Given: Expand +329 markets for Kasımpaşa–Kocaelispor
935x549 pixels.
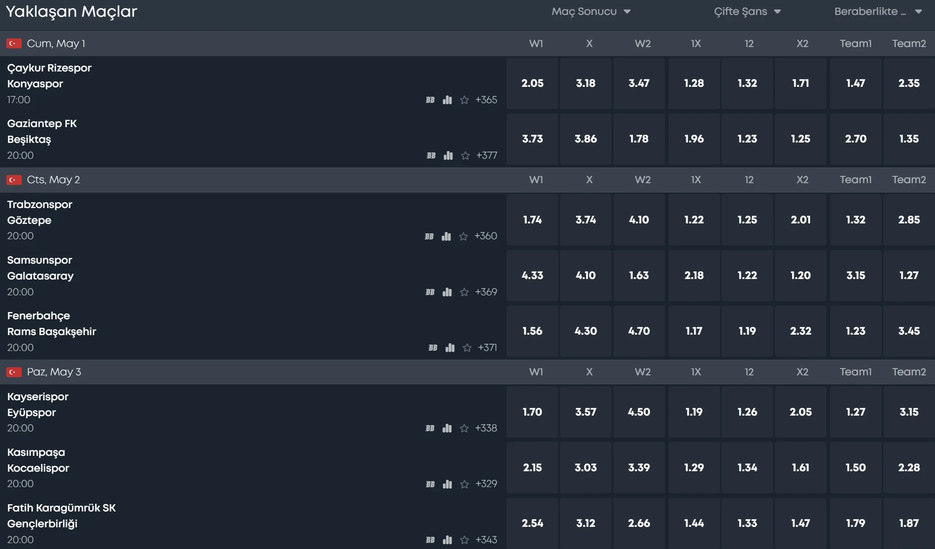Looking at the screenshot, I should (486, 484).
